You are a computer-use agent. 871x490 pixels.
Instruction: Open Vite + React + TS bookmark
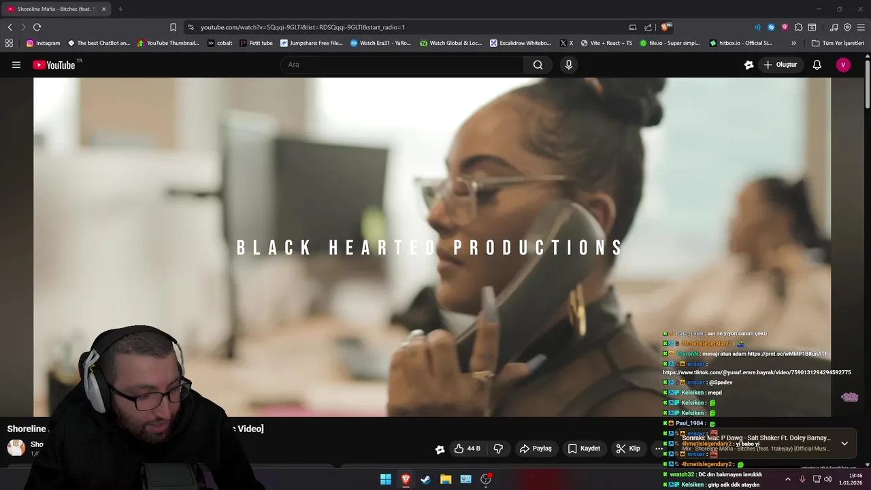click(606, 43)
